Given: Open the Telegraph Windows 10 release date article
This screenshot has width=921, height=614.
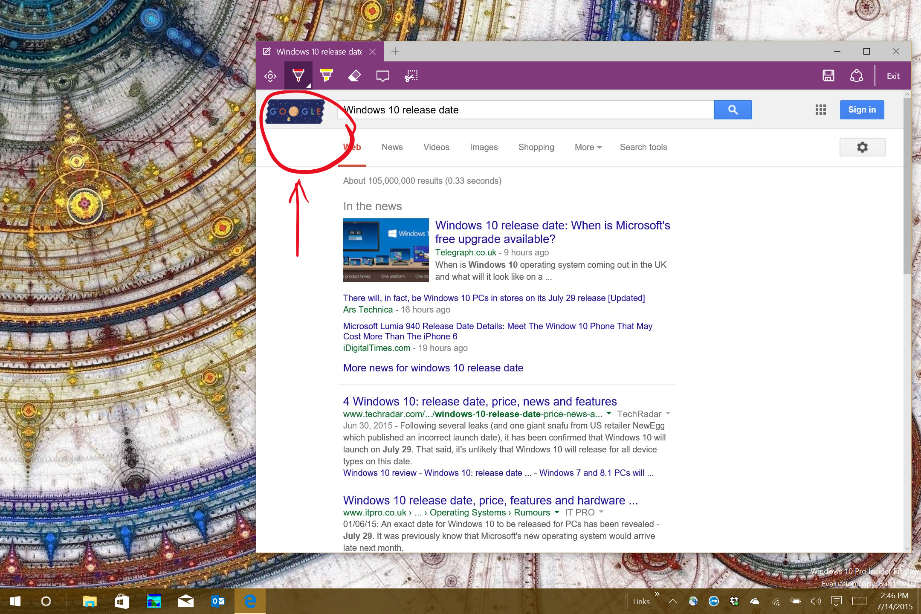Looking at the screenshot, I should [553, 232].
